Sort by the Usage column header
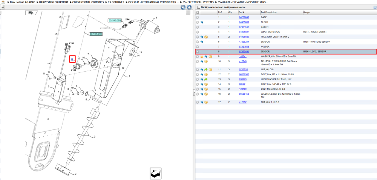The width and height of the screenshot is (377, 180). point(340,12)
